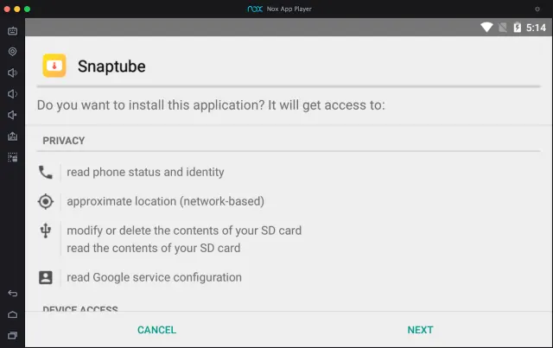Click 'read the contents of your SD card'
553x348 pixels.
(x=154, y=248)
